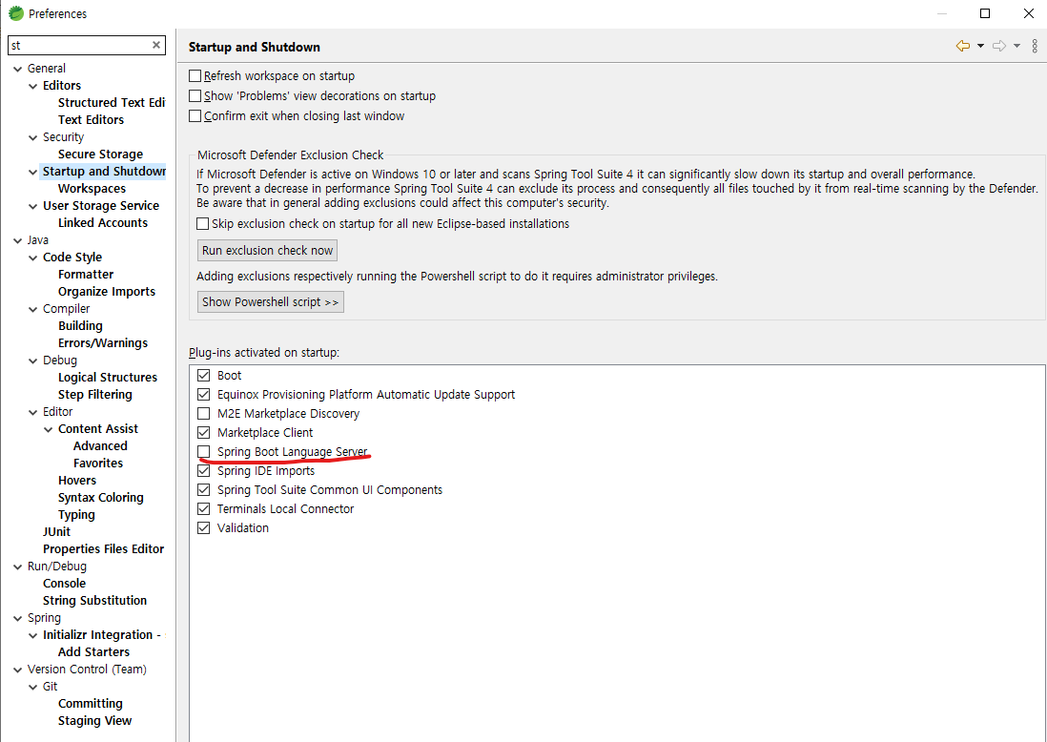Viewport: 1047px width, 742px height.
Task: Collapse Version Control (Team) node
Action: point(18,670)
